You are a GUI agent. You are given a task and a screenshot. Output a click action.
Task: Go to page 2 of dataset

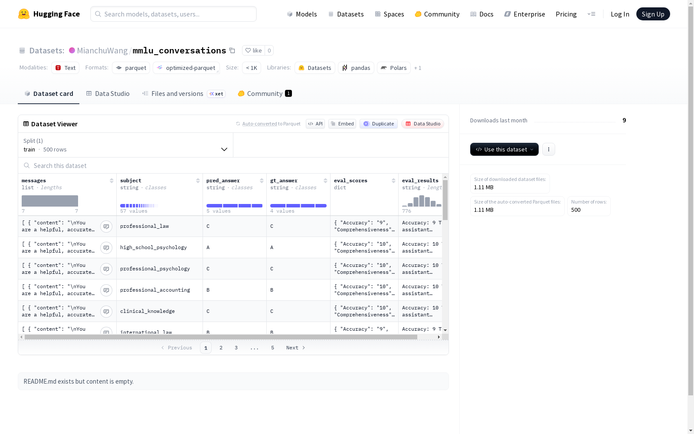pyautogui.click(x=221, y=348)
